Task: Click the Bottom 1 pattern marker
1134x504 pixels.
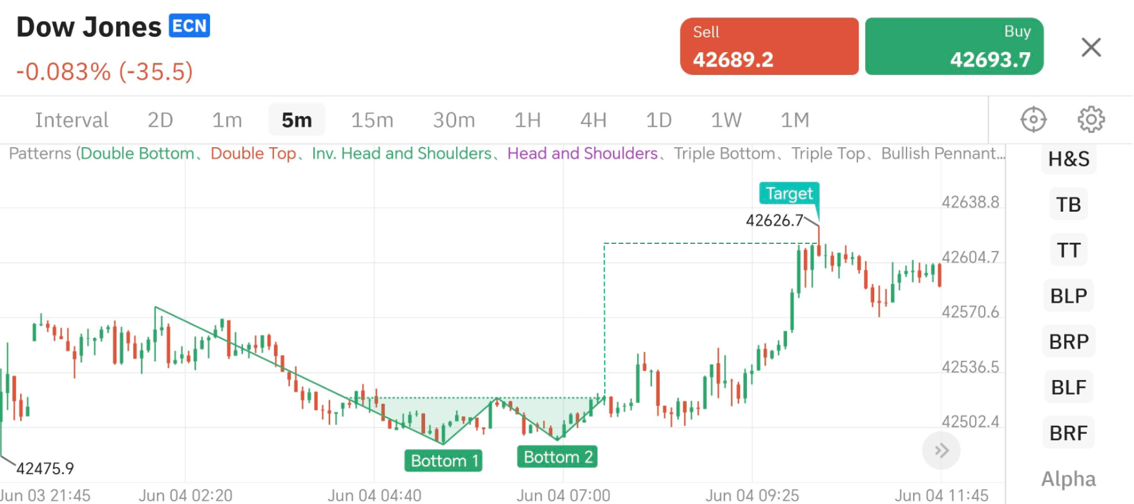Action: click(x=444, y=461)
